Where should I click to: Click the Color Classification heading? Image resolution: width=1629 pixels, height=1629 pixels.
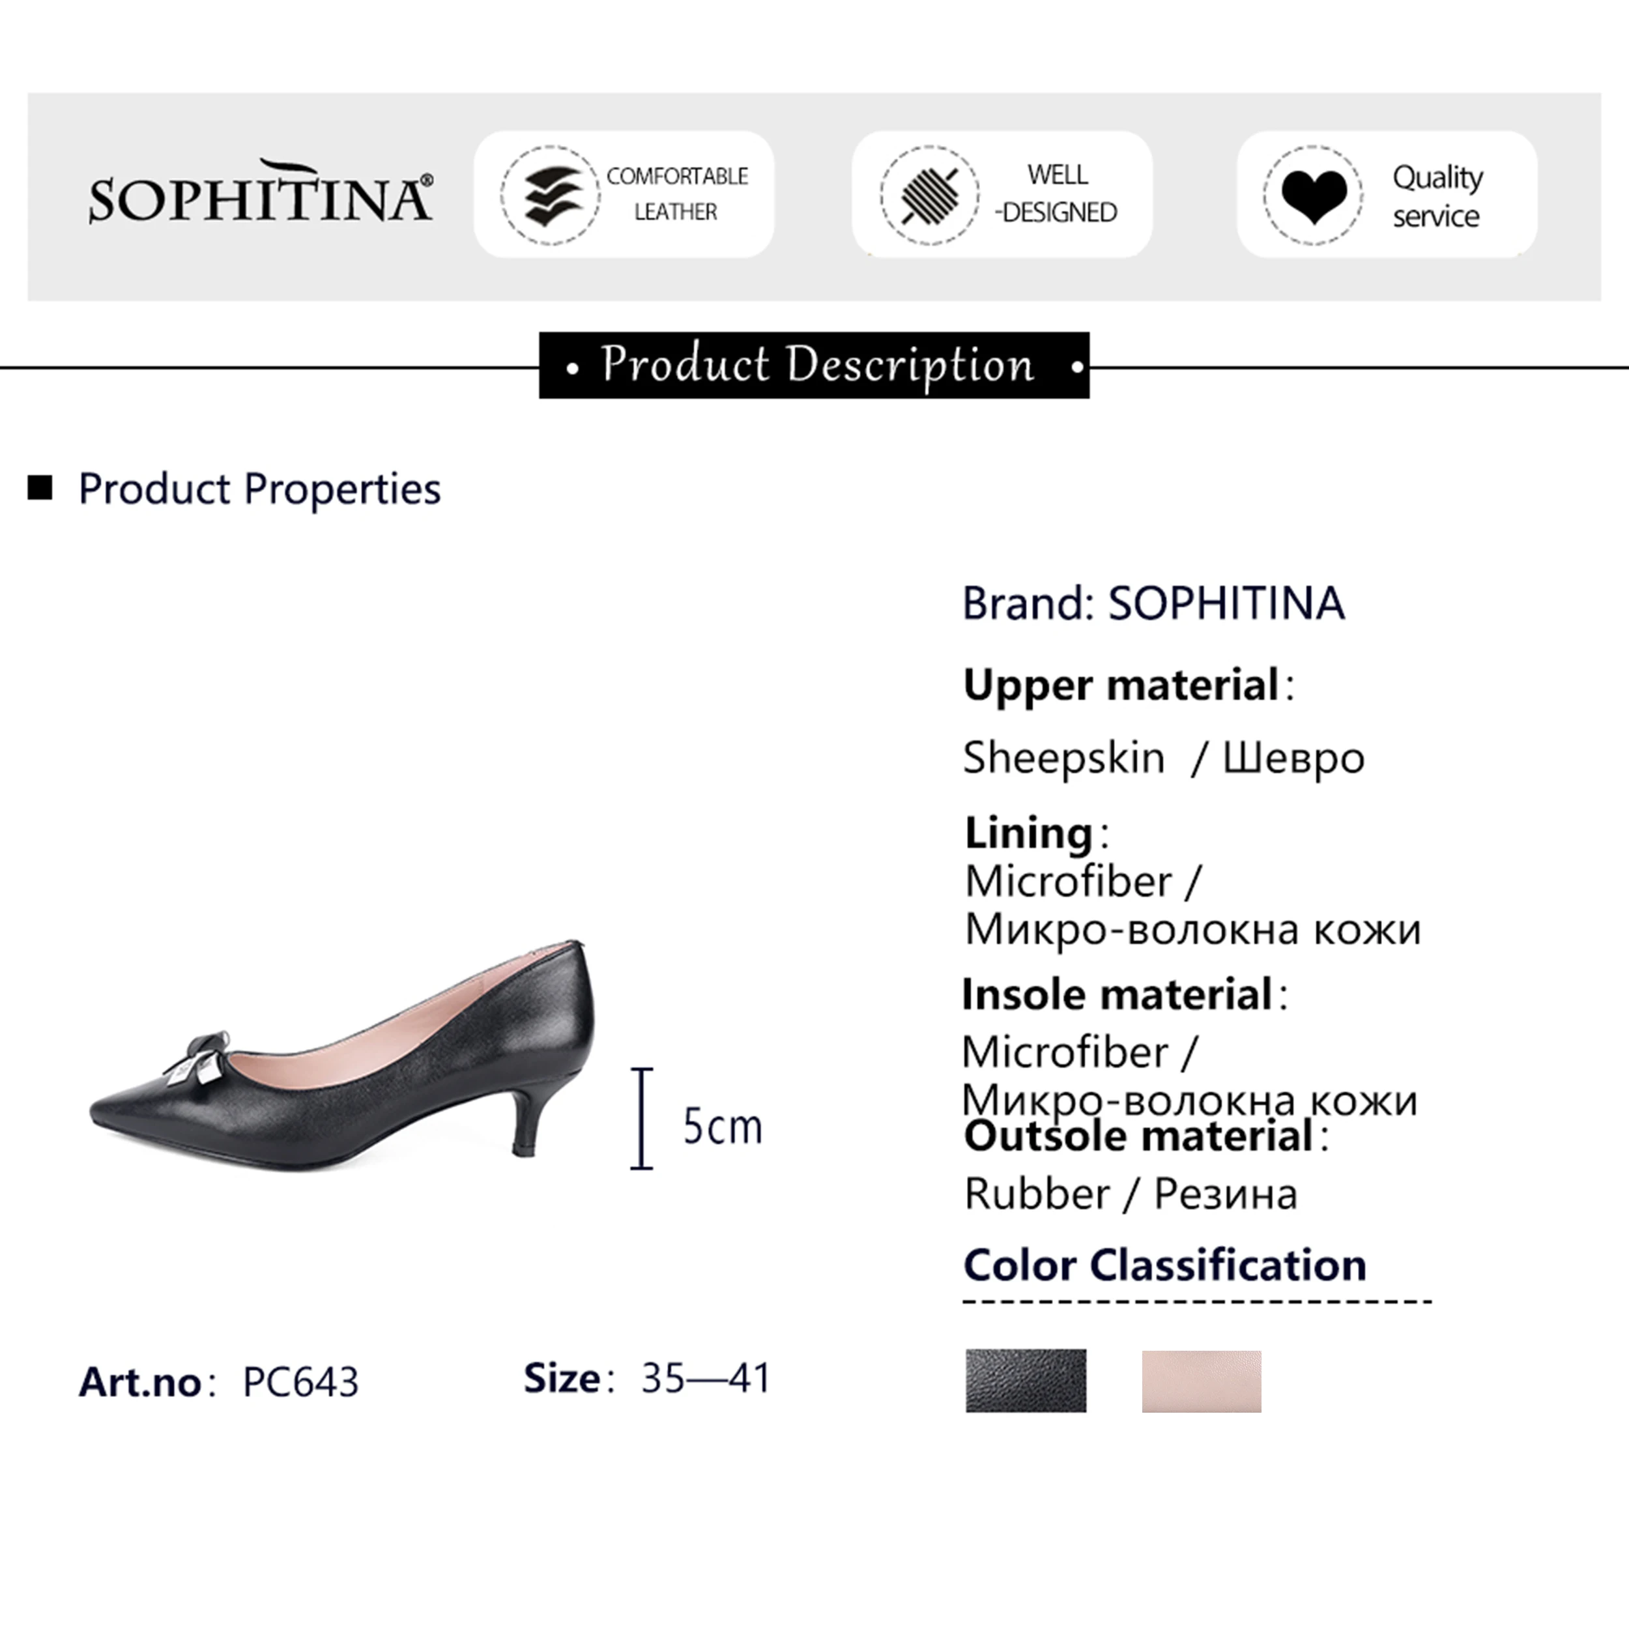pos(1164,1265)
